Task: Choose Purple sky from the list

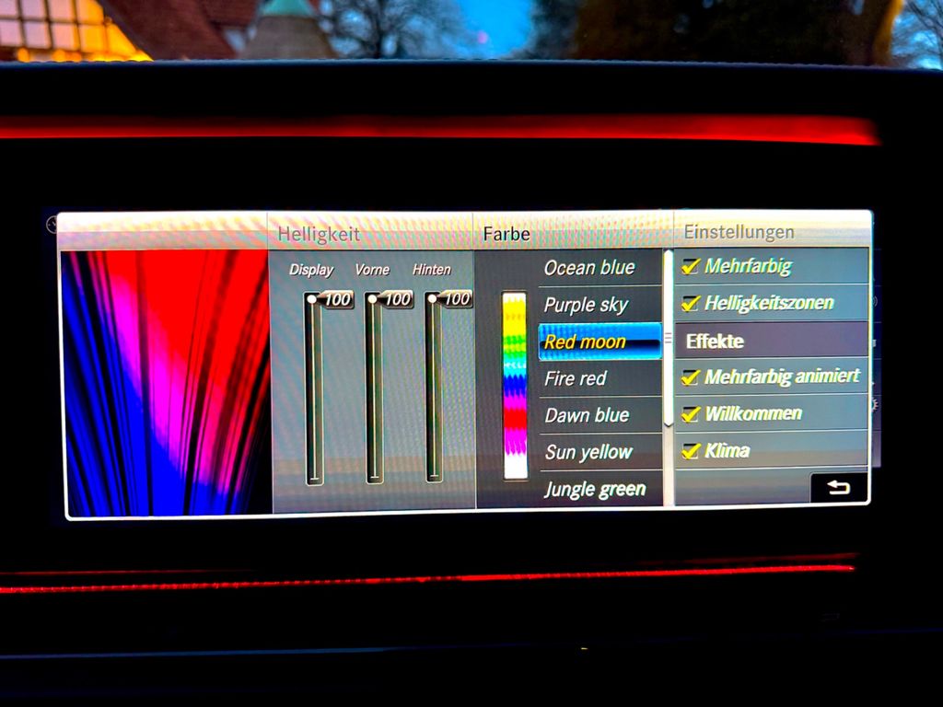Action: (x=586, y=305)
